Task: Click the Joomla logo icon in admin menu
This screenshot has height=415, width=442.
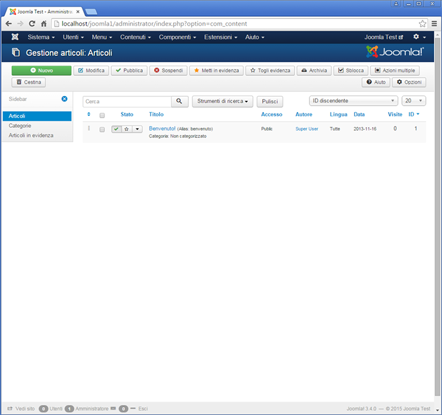Action: [x=15, y=37]
